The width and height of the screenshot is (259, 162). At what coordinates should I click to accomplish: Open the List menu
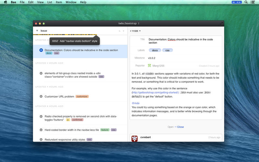pyautogui.click(x=50, y=2)
